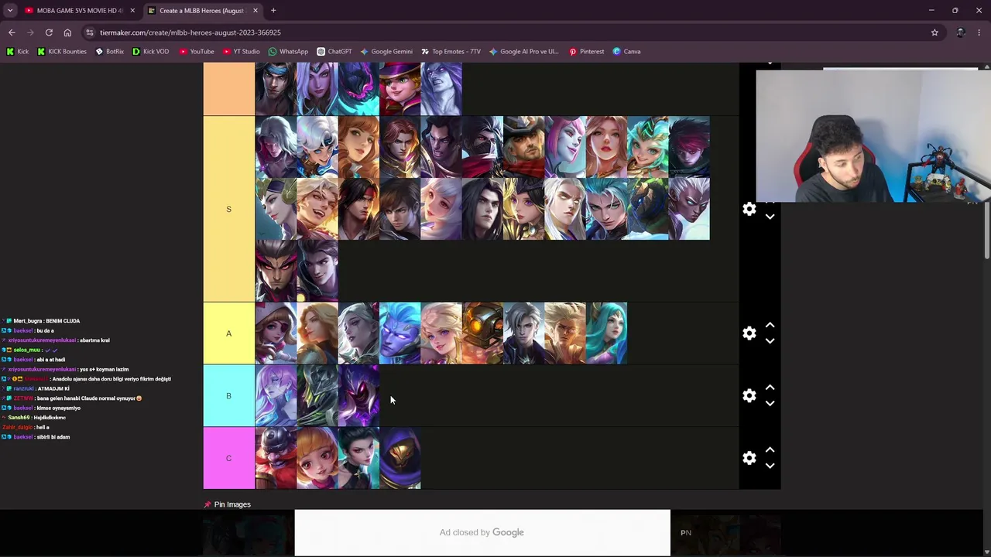Viewport: 991px width, 557px height.
Task: Select the red-helmeted hero in C tier
Action: (x=276, y=458)
